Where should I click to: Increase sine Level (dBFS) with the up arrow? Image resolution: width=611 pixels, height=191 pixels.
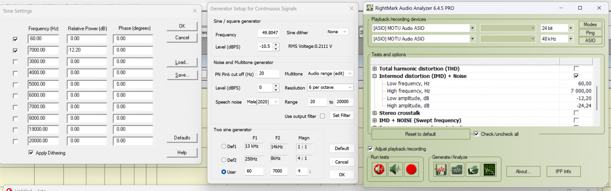[x=276, y=45]
